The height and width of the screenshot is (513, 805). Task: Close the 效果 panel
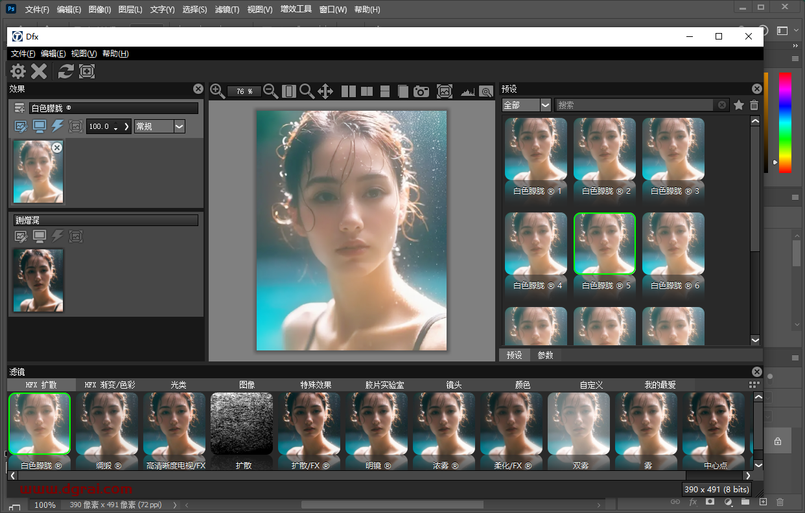coord(198,89)
